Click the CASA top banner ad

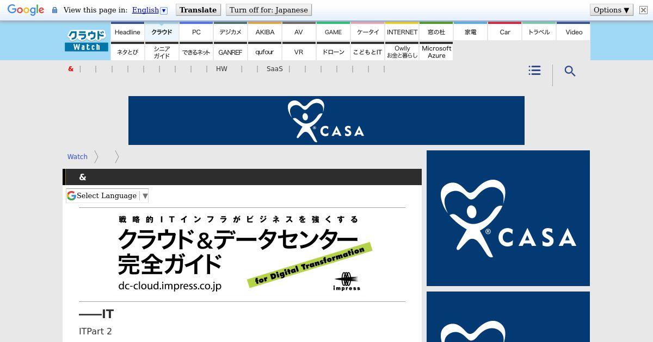tap(326, 121)
